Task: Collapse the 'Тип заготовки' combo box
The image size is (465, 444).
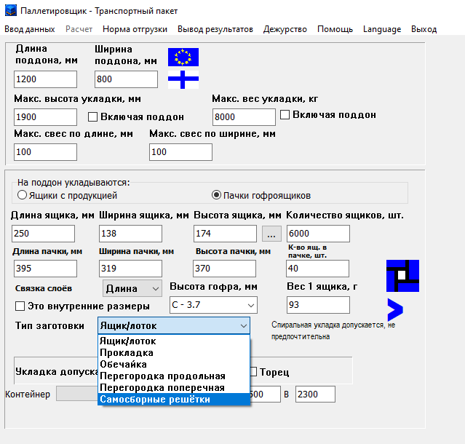Action: (x=174, y=325)
